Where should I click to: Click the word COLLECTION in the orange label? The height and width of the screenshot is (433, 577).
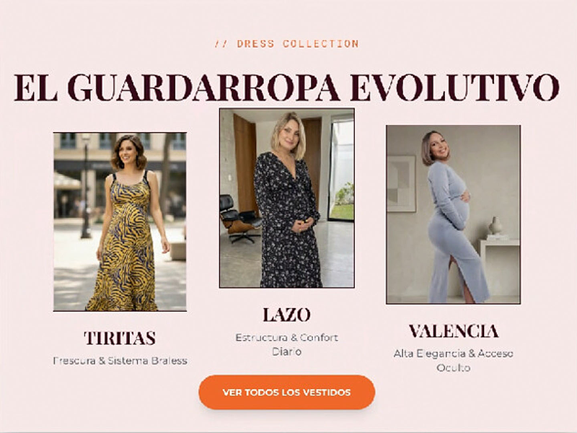[x=320, y=43]
